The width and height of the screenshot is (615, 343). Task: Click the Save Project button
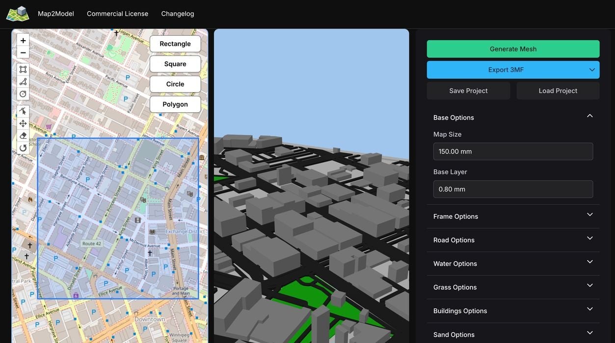468,91
